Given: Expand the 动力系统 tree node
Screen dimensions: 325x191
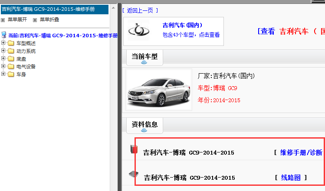Looking at the screenshot, I should 3,51.
